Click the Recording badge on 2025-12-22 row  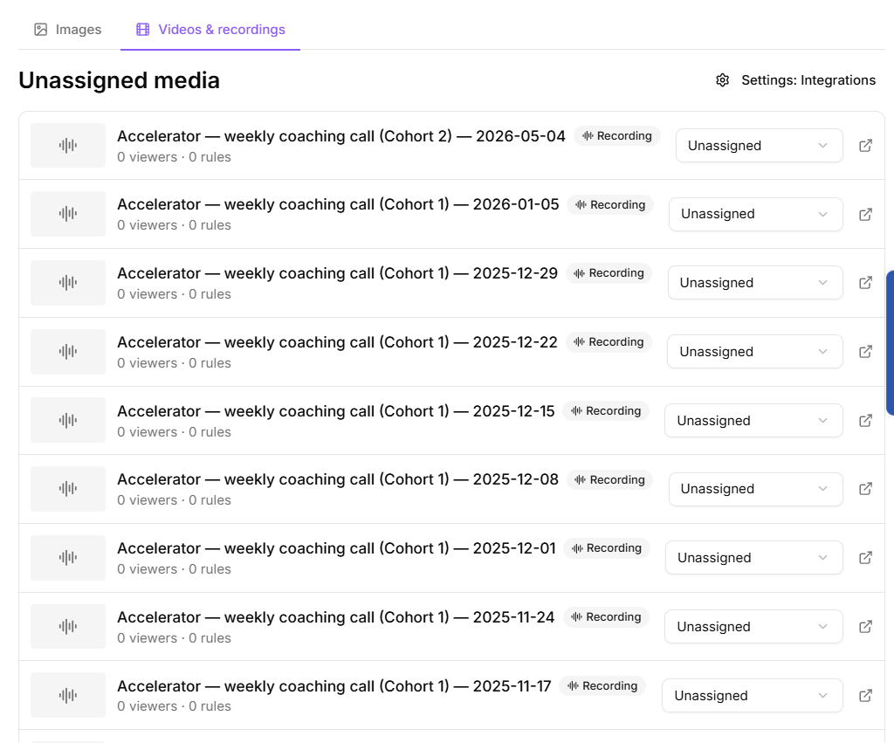pos(609,342)
